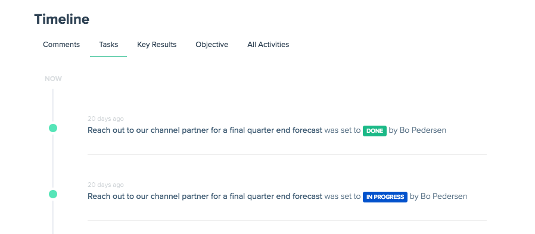535x234 pixels.
Task: Open Bo Pedersen's name in the IN PROGRESS entry
Action: pyautogui.click(x=444, y=196)
